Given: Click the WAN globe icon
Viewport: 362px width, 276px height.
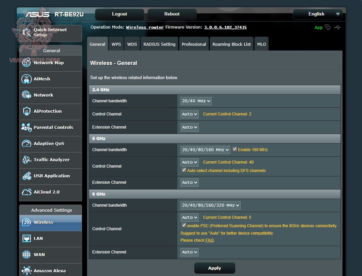Looking at the screenshot, I should click(x=26, y=254).
